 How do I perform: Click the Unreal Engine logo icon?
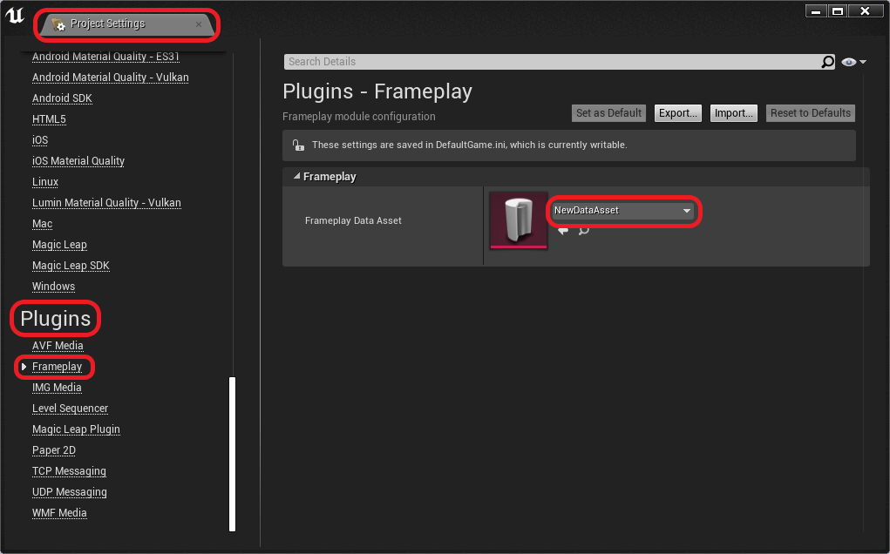pos(15,15)
